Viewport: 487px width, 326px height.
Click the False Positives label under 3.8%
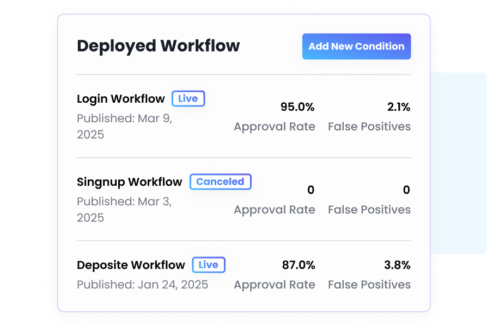pos(369,285)
